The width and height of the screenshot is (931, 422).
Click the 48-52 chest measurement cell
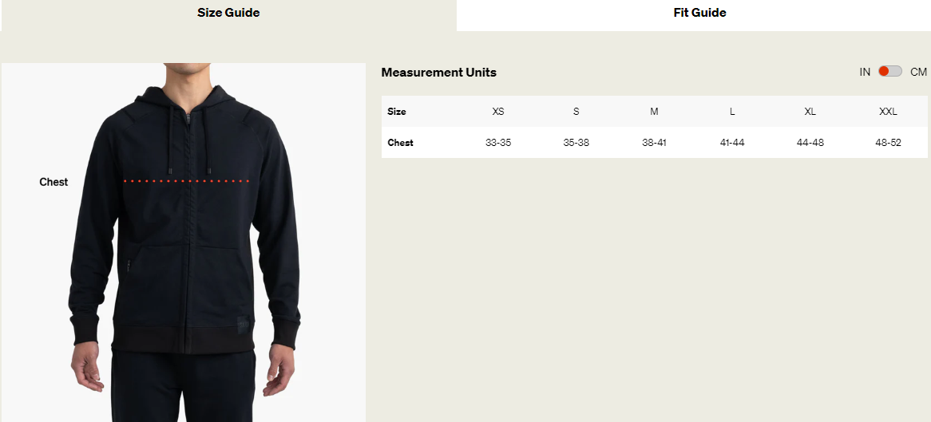(888, 143)
